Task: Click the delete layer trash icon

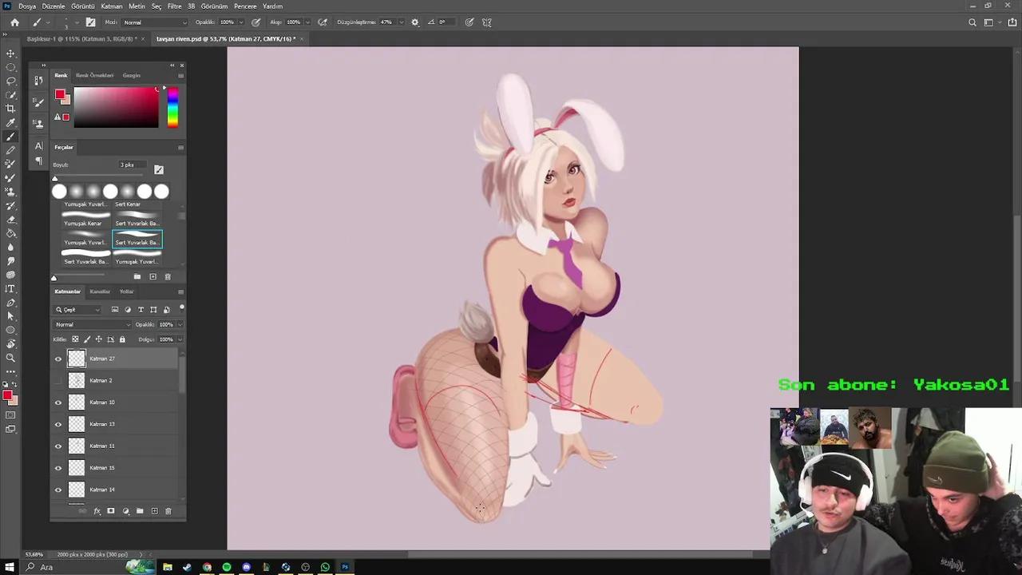Action: [x=168, y=510]
